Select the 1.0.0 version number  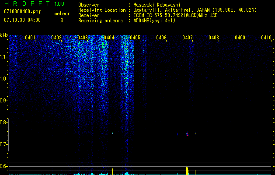59,3
